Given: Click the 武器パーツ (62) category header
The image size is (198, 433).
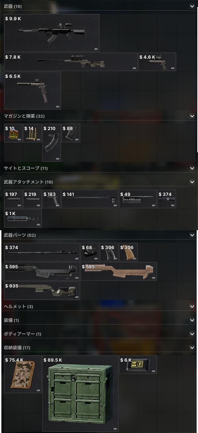Looking at the screenshot, I should (x=99, y=235).
